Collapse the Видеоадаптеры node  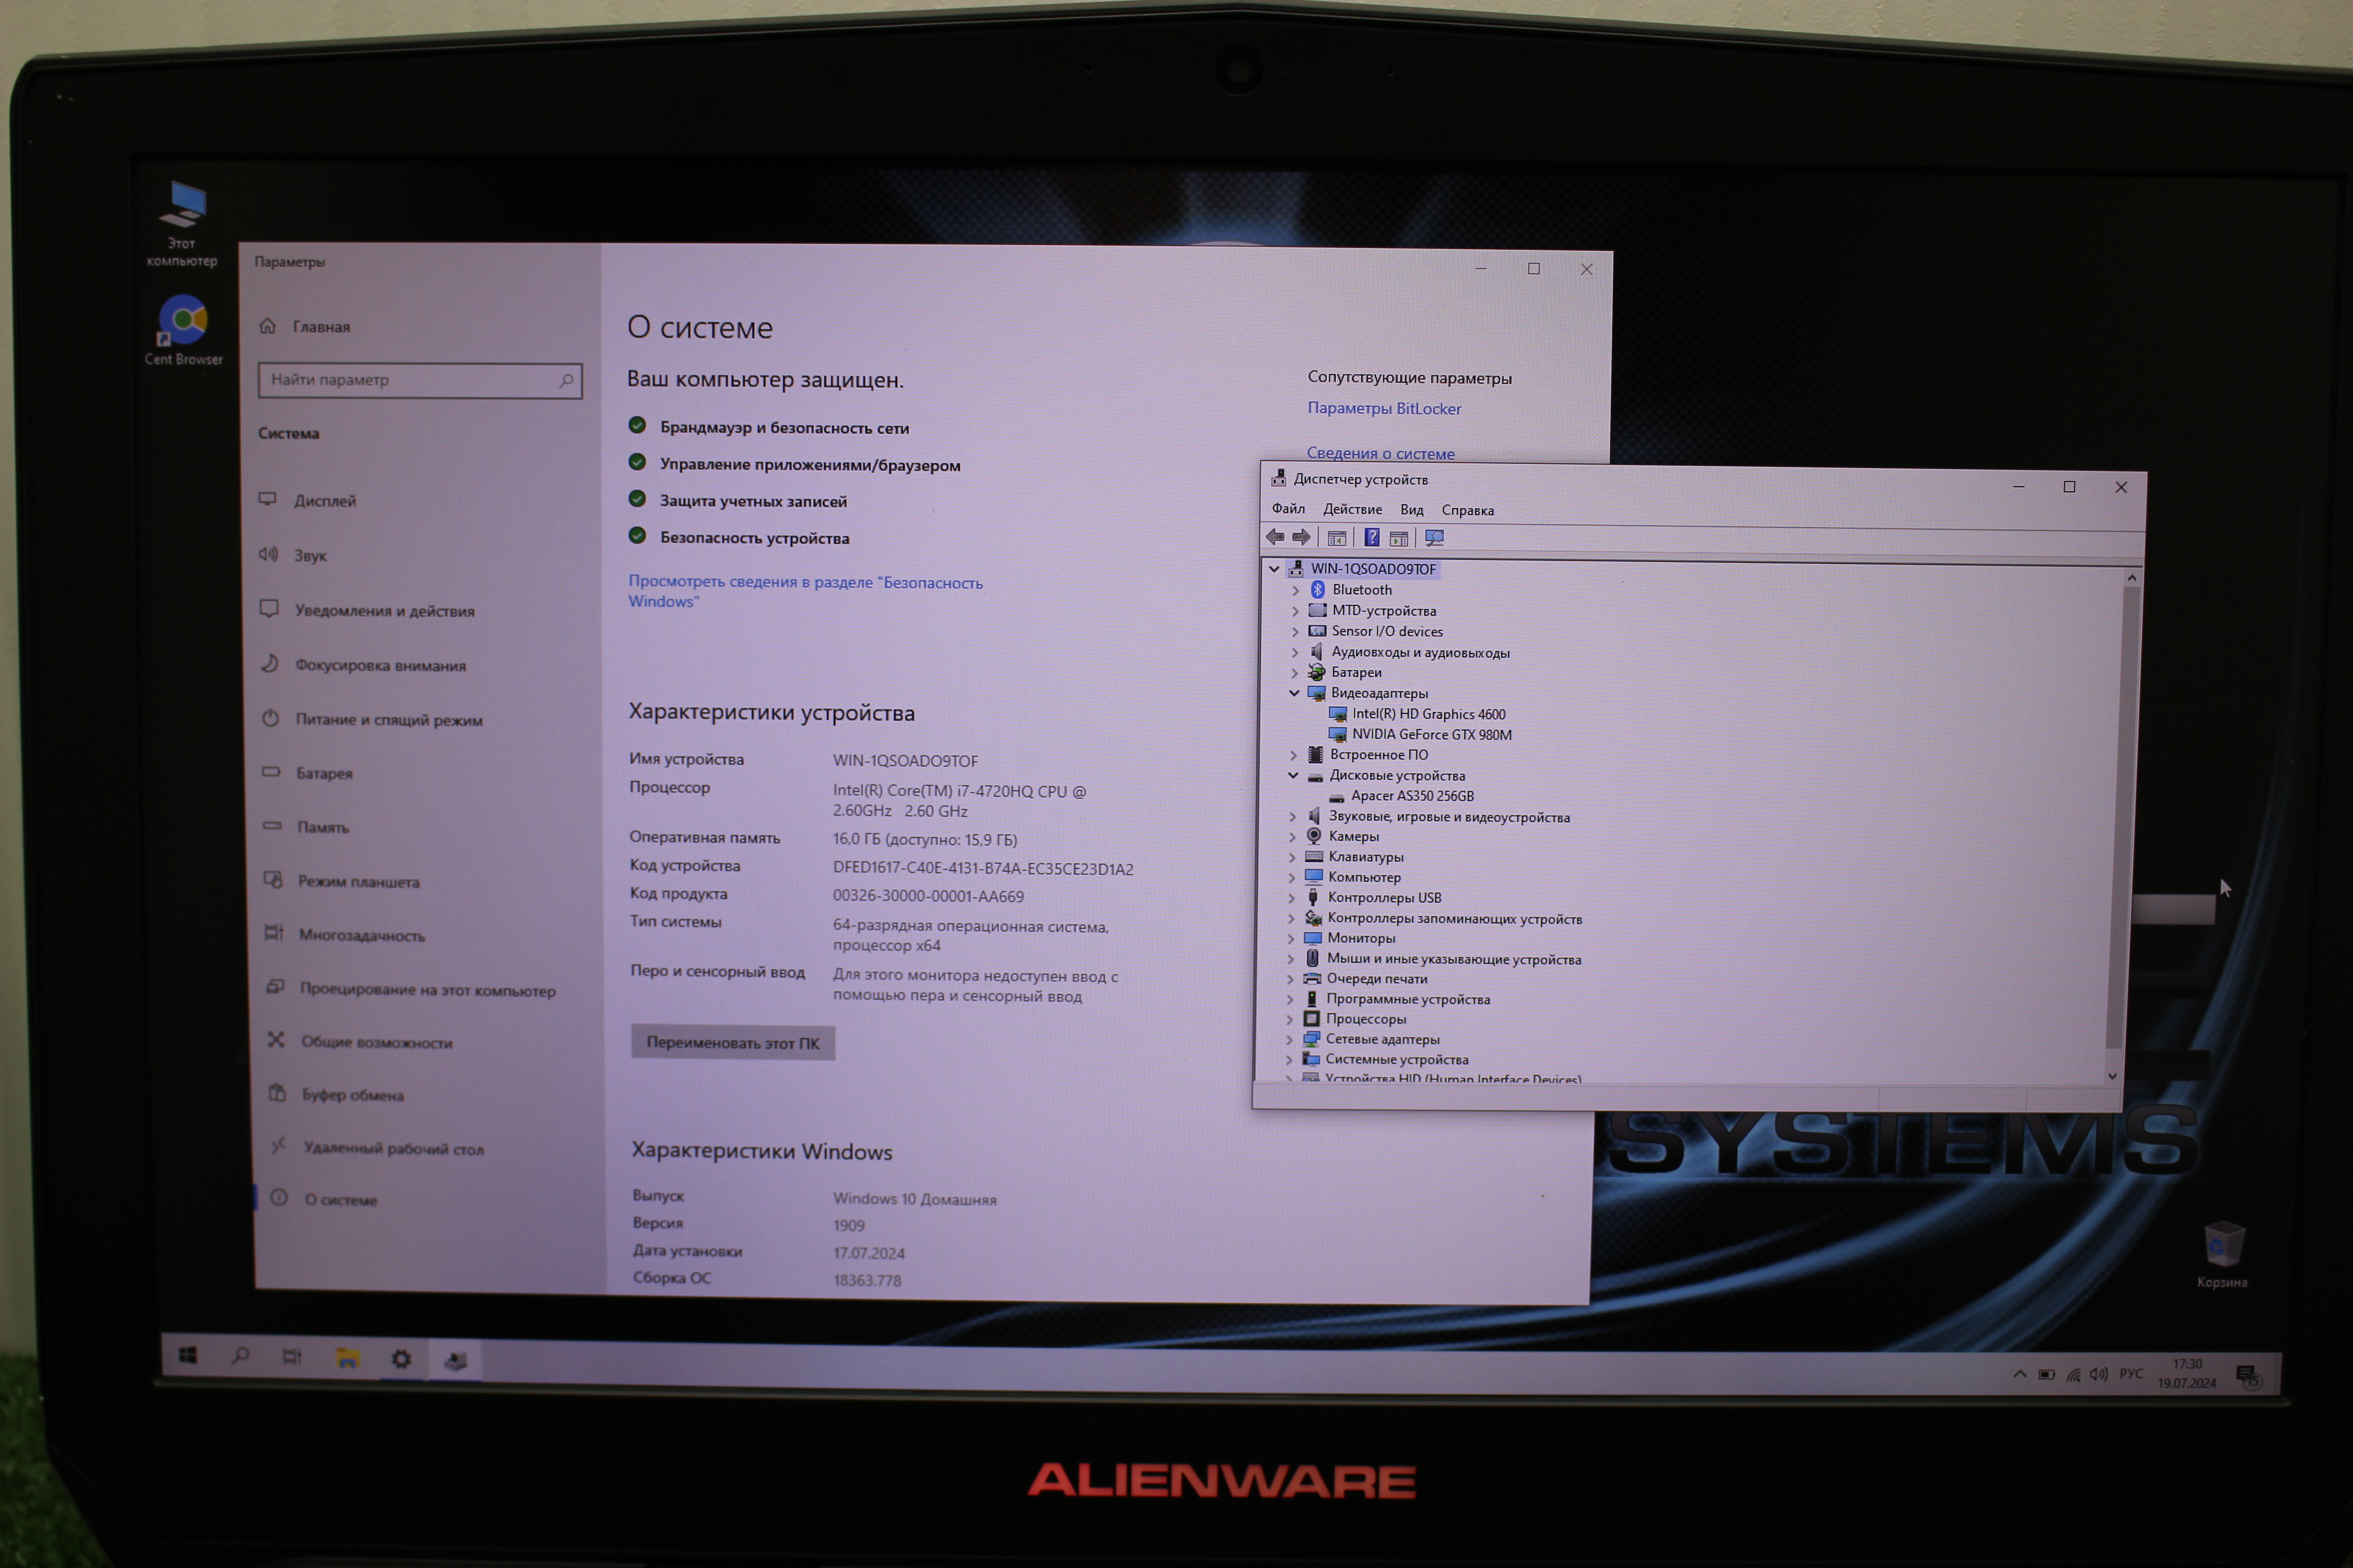coord(1295,693)
